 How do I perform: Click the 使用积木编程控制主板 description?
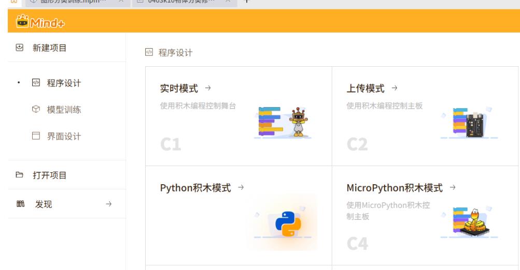(x=385, y=106)
